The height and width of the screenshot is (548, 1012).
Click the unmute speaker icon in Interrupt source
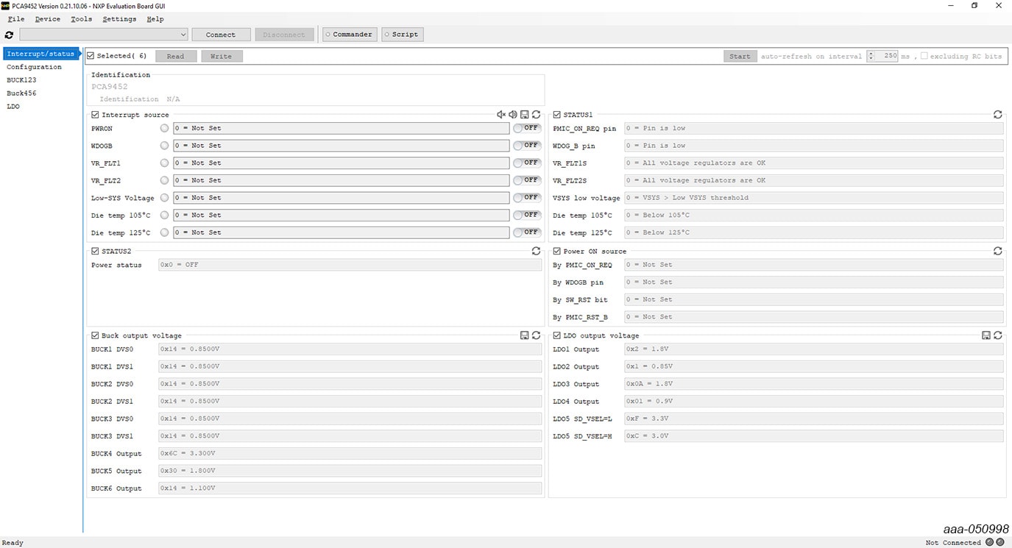click(512, 115)
